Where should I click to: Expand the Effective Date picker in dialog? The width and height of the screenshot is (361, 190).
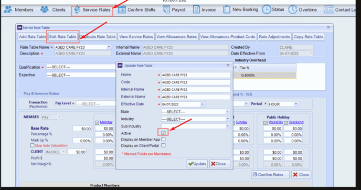[203, 104]
